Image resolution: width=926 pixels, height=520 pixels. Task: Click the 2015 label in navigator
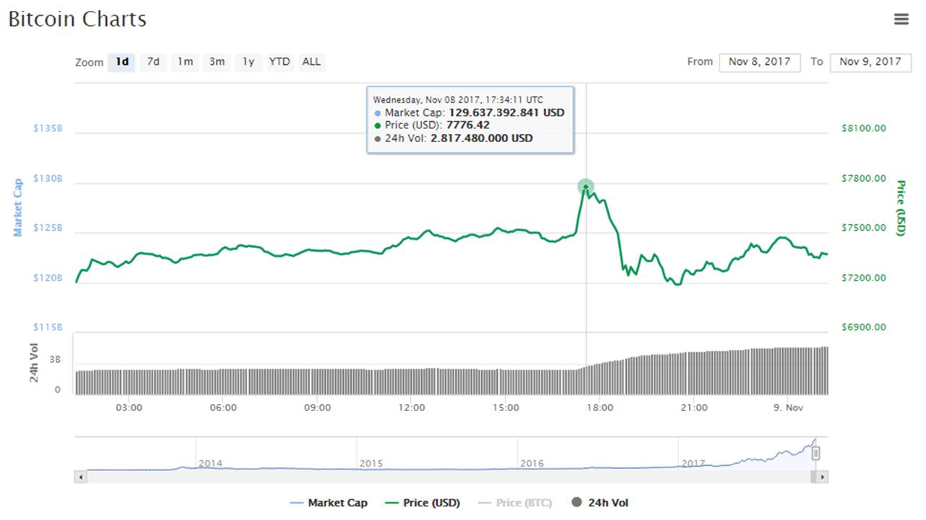tap(371, 463)
